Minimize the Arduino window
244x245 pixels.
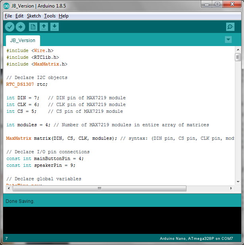[x=207, y=4]
